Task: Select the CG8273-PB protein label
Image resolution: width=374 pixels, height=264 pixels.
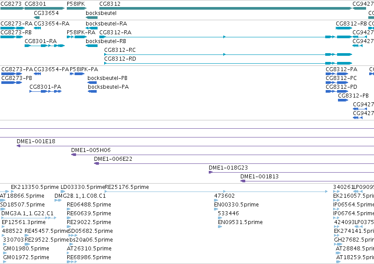Action: (x=17, y=78)
